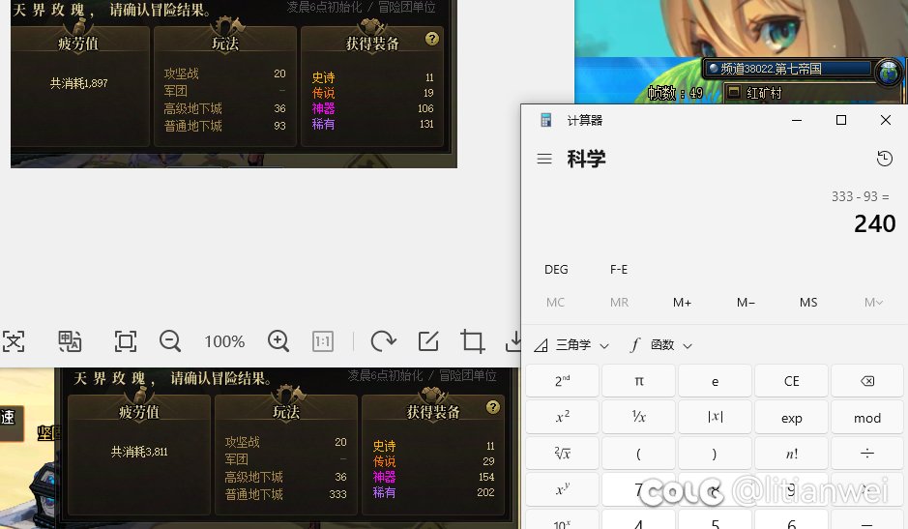Click the 频道38022.第七帝国 channel label
The image size is (908, 529).
click(x=772, y=69)
